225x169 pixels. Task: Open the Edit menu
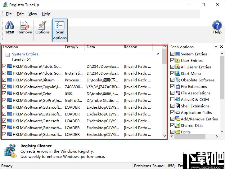click(20, 14)
